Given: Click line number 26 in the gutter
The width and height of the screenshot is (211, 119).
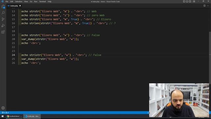Looking at the screenshot, I should (x=13, y=63).
